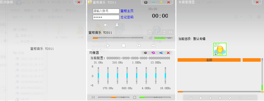Click the star favorite icon in album manager
This screenshot has width=264, height=101.
click(220, 98)
